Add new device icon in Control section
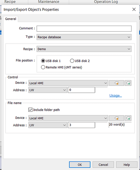Screen dimensions: 140x170 pos(128,83)
